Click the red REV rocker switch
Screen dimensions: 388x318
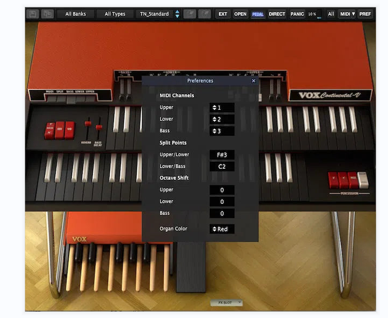[x=59, y=130]
